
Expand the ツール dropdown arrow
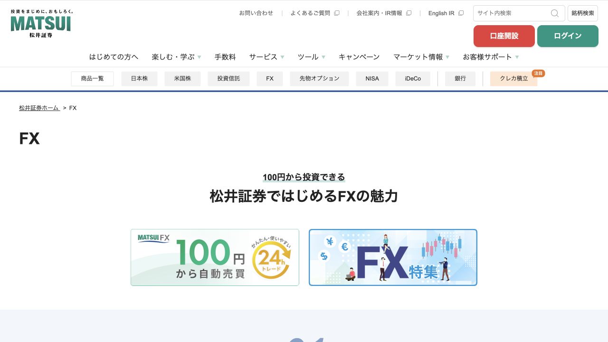[x=323, y=57]
